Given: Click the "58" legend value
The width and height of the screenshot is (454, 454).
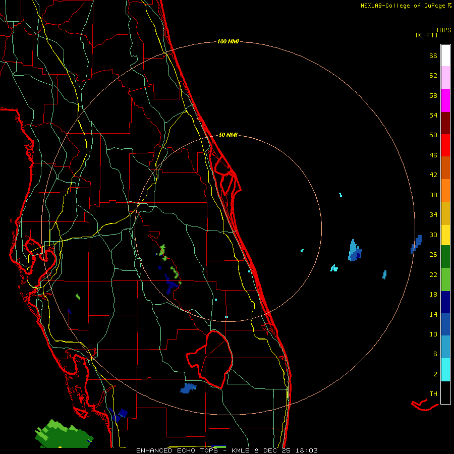Looking at the screenshot, I should pyautogui.click(x=433, y=95).
